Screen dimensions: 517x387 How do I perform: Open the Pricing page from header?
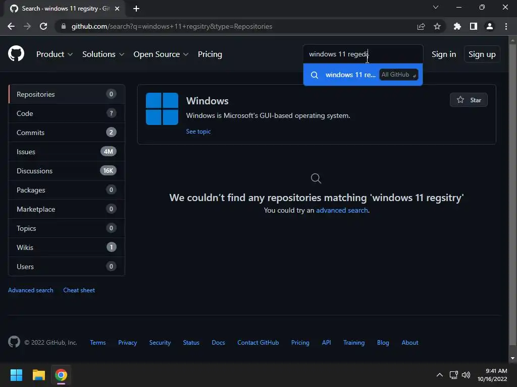pyautogui.click(x=210, y=54)
